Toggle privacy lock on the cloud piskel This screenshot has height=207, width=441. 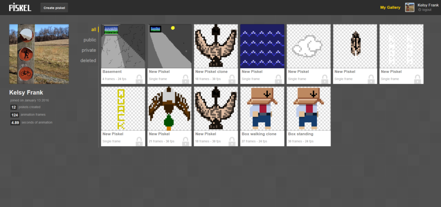pos(325,79)
